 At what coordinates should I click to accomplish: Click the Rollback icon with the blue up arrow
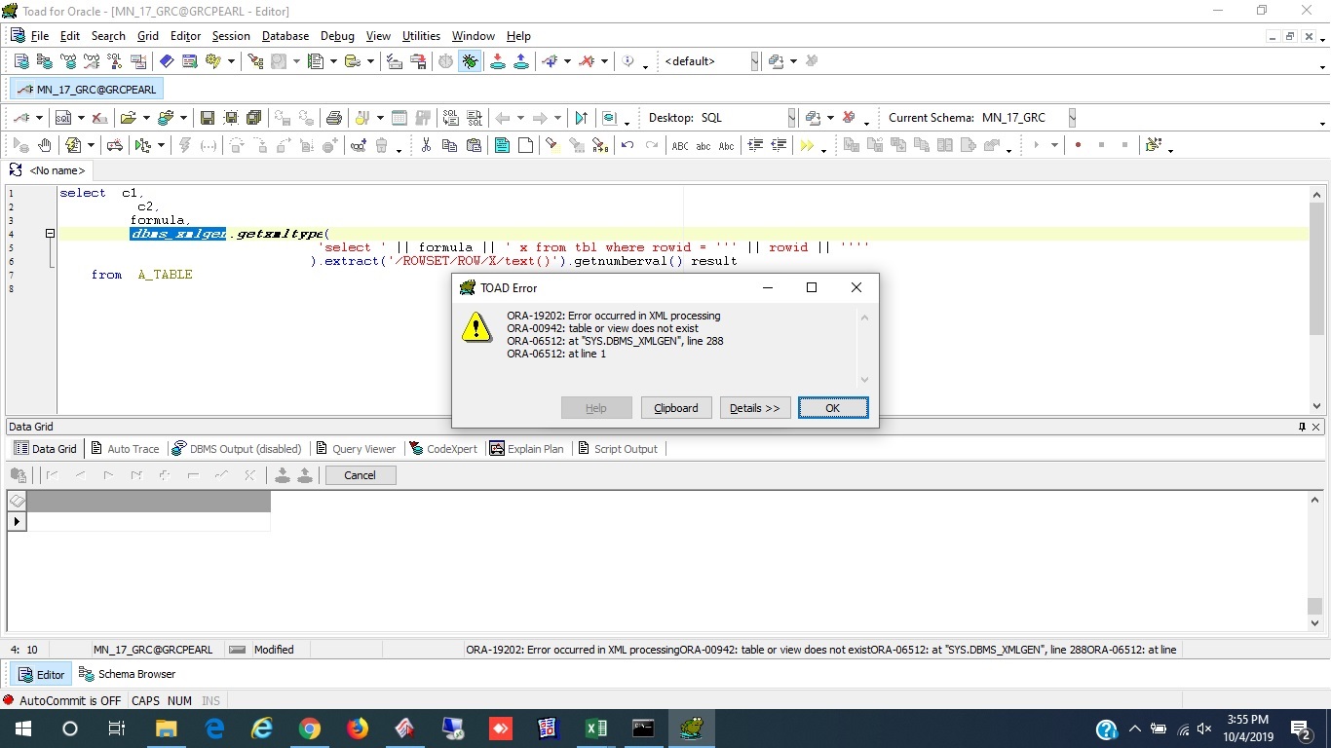521,61
